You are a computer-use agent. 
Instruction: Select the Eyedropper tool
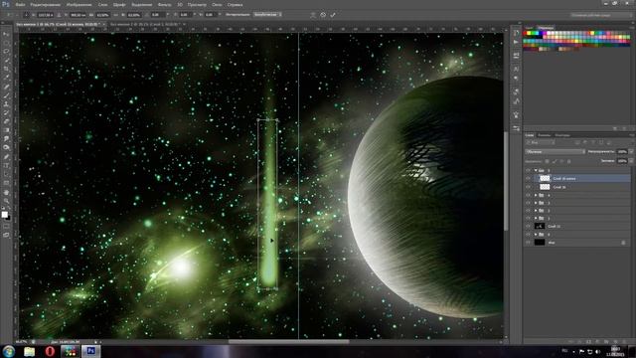click(6, 78)
